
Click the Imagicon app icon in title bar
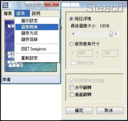(x=5, y=5)
